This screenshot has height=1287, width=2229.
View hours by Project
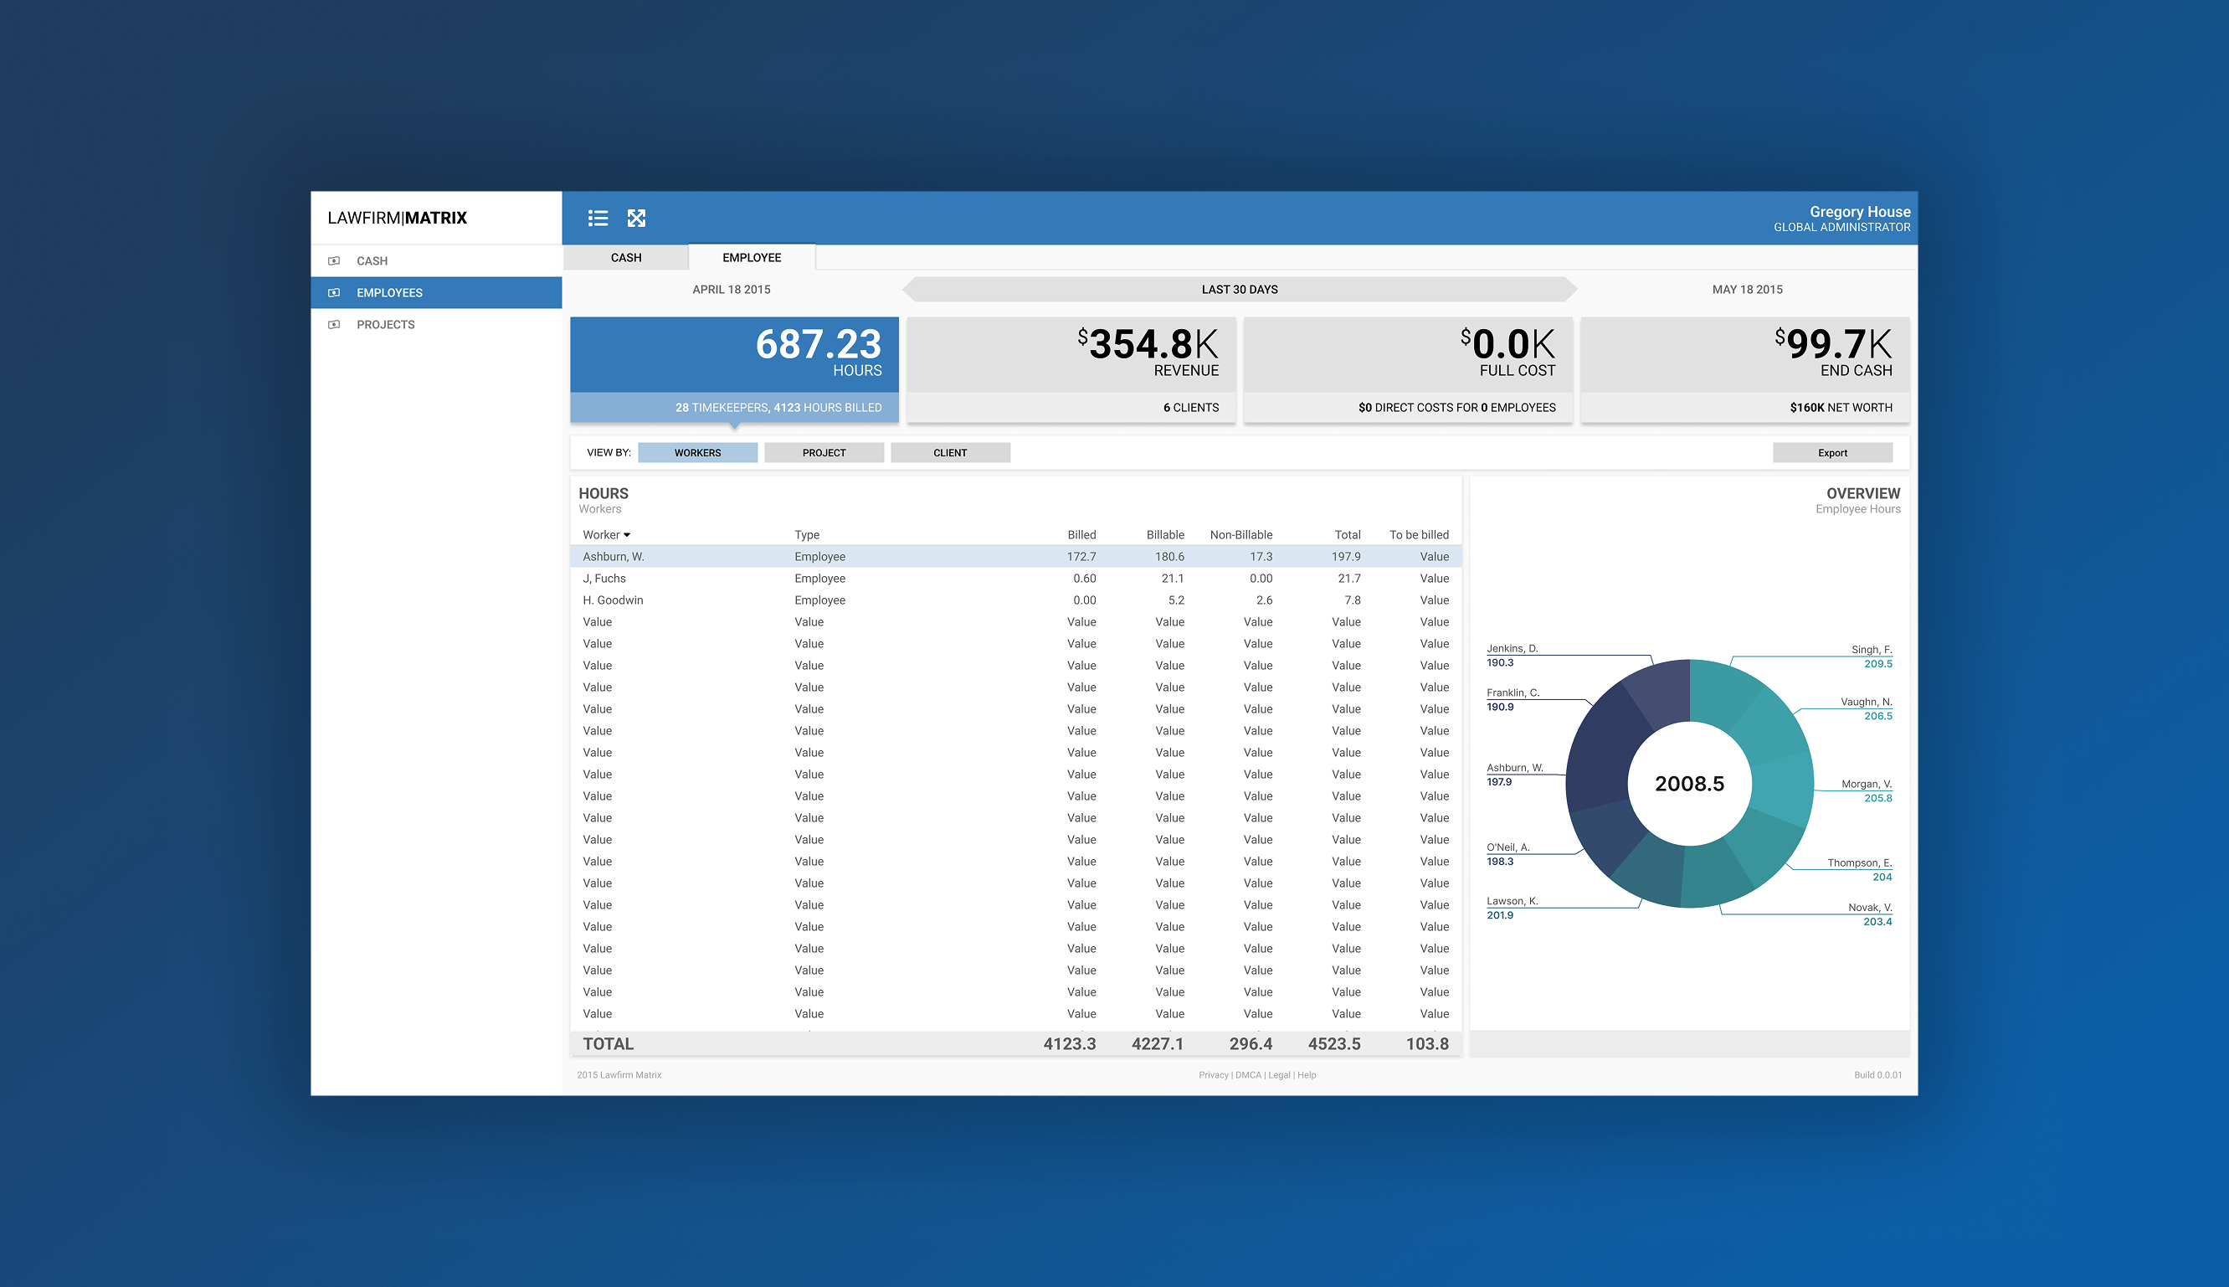(x=824, y=452)
